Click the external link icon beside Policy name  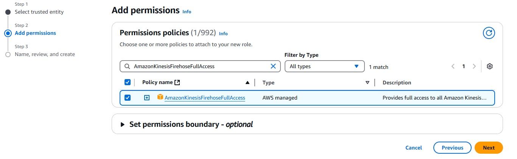176,83
